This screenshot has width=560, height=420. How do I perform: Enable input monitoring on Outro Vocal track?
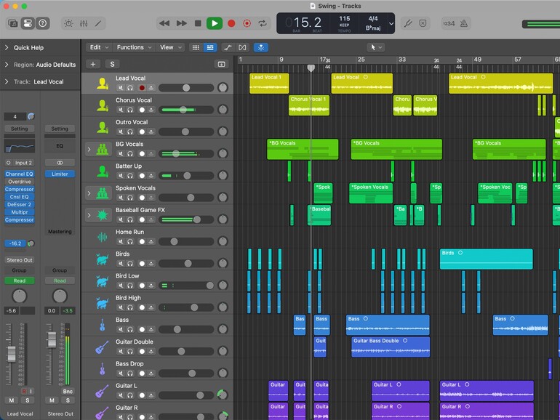point(151,132)
